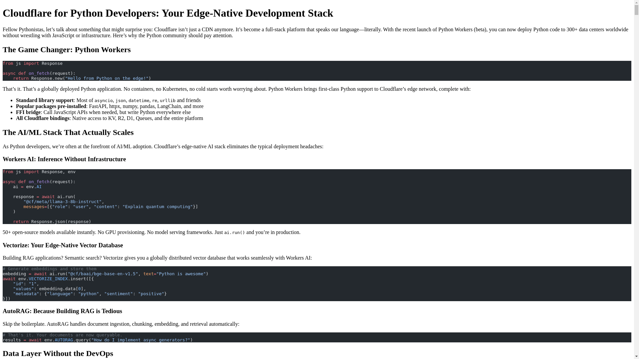The image size is (639, 359).
Task: Click the 'AUTORAG' identifier in code
Action: pyautogui.click(x=64, y=340)
